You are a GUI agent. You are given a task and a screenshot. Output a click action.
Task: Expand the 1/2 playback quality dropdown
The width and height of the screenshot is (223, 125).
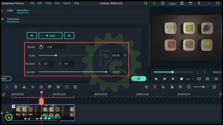[189, 79]
